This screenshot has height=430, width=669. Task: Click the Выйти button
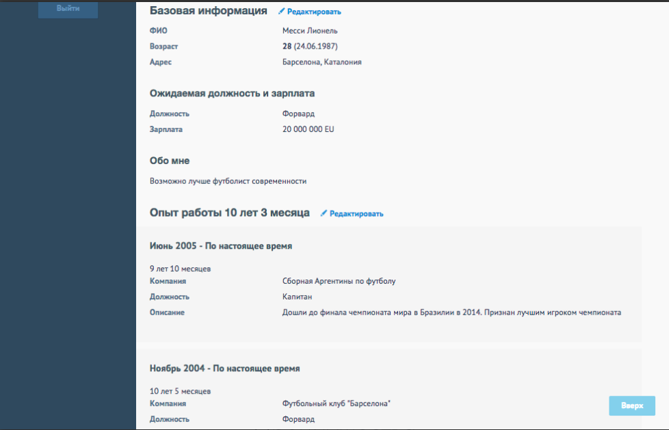click(x=67, y=10)
